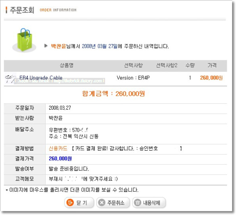Click the orange 닫기 icon
The width and height of the screenshot is (236, 215).
point(70,203)
